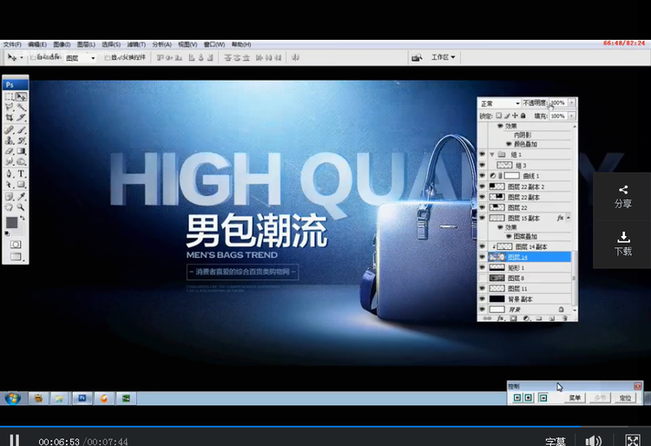Select the Rectangle shape tool
The width and height of the screenshot is (651, 446).
(x=21, y=185)
